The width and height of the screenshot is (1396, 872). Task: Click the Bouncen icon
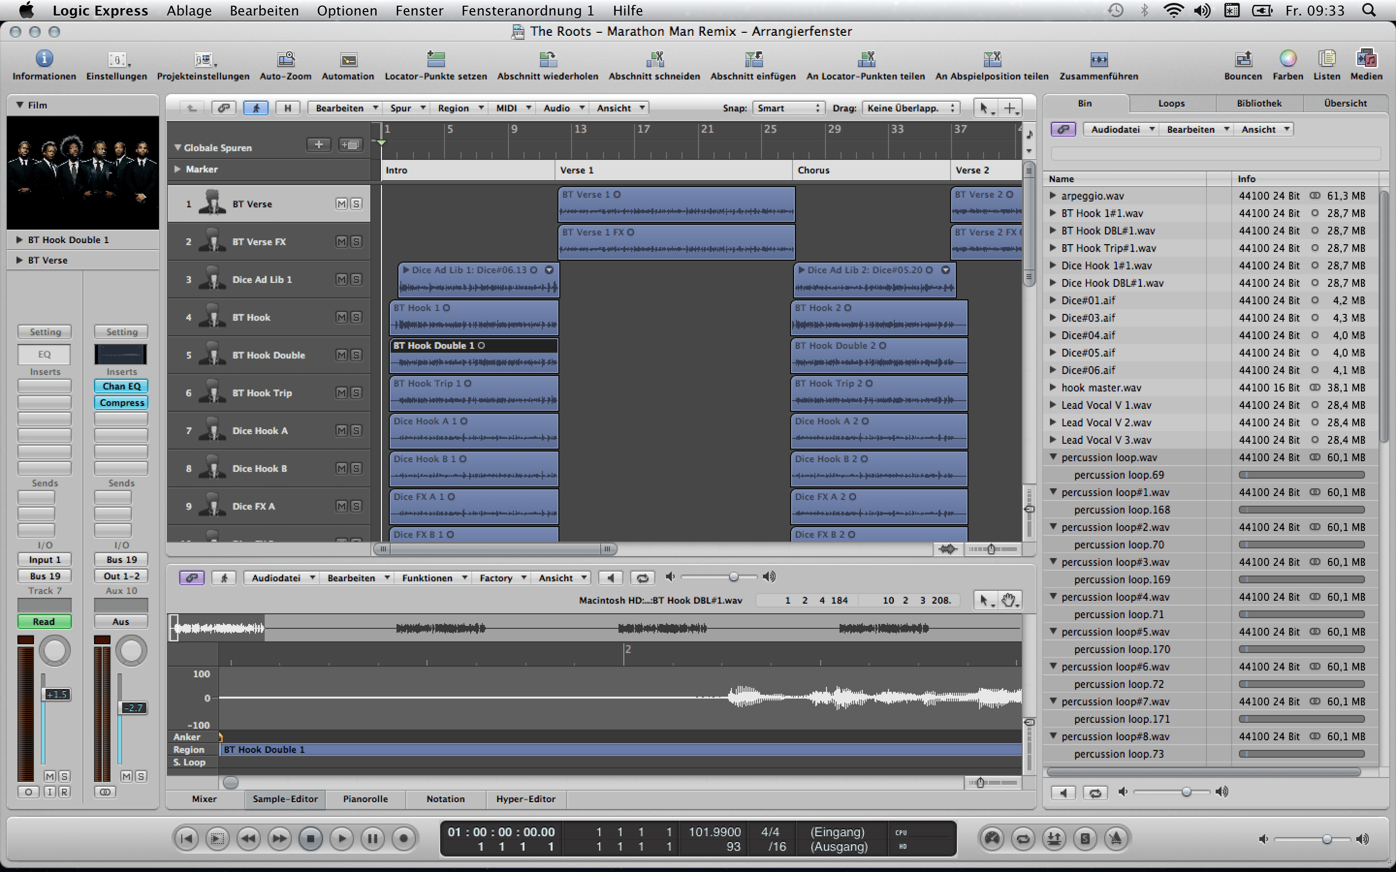point(1243,59)
